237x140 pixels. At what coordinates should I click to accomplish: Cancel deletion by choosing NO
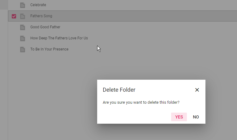click(x=196, y=117)
